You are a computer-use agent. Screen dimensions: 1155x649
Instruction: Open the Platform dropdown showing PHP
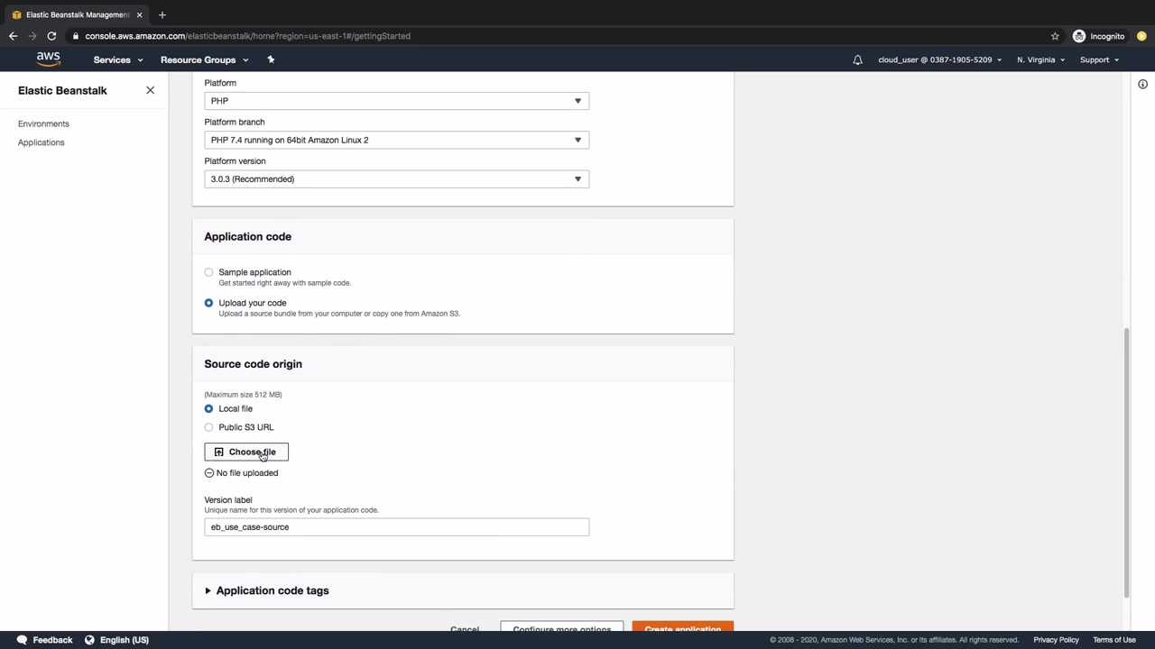[x=396, y=101]
